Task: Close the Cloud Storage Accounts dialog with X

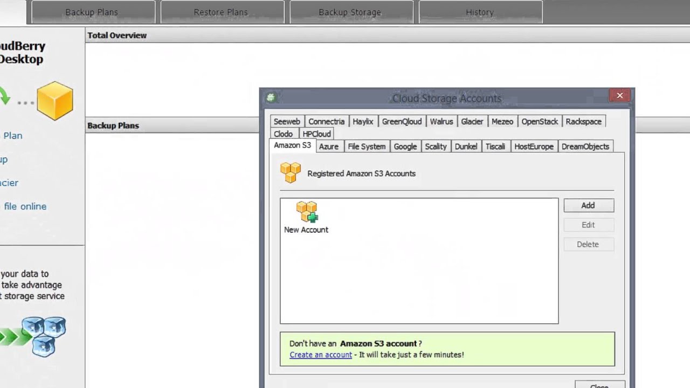Action: [x=620, y=95]
